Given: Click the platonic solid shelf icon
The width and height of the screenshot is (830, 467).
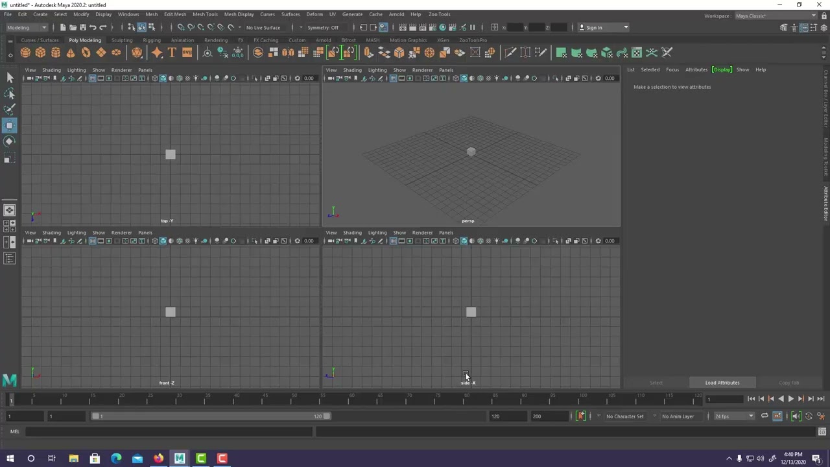Looking at the screenshot, I should (137, 53).
